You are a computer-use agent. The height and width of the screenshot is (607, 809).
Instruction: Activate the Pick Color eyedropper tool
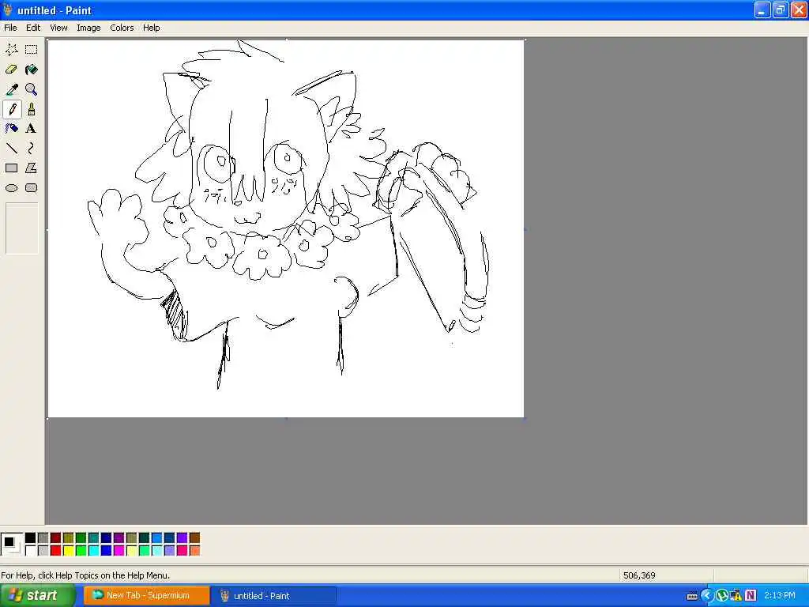[11, 89]
